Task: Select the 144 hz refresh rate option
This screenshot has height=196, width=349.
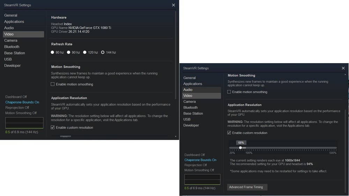Action: (x=103, y=52)
